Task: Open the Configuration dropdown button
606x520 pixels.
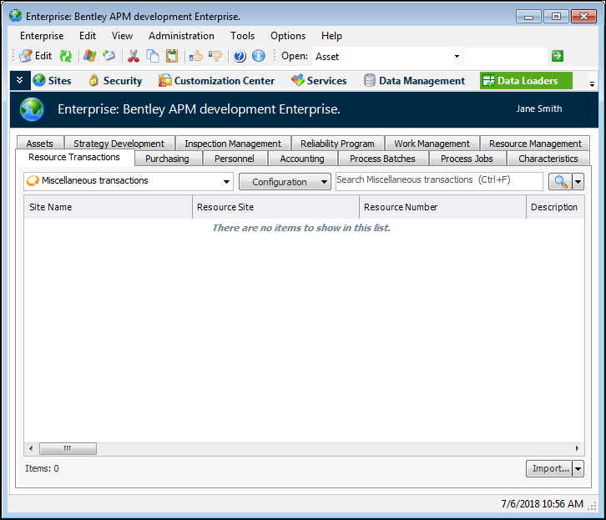Action: click(285, 182)
